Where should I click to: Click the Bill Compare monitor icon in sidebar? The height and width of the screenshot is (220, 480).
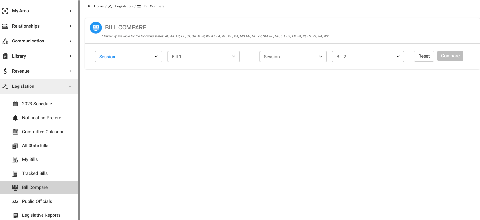pos(15,187)
